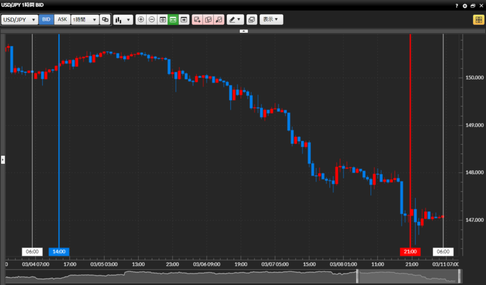Collapse the toolbar using the top arrow
This screenshot has height=285, width=486.
pyautogui.click(x=243, y=31)
